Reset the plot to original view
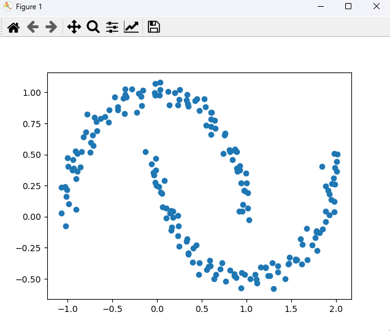 coord(13,27)
